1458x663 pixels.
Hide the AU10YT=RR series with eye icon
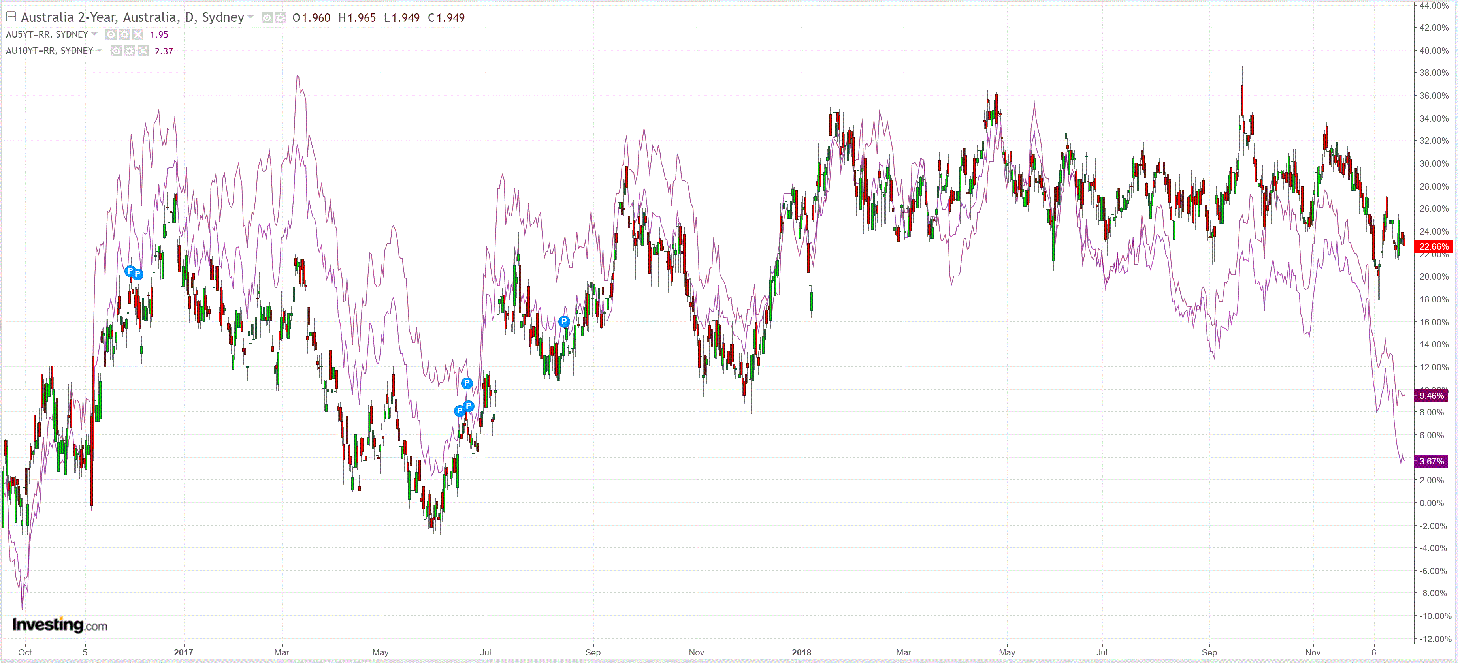[x=116, y=51]
